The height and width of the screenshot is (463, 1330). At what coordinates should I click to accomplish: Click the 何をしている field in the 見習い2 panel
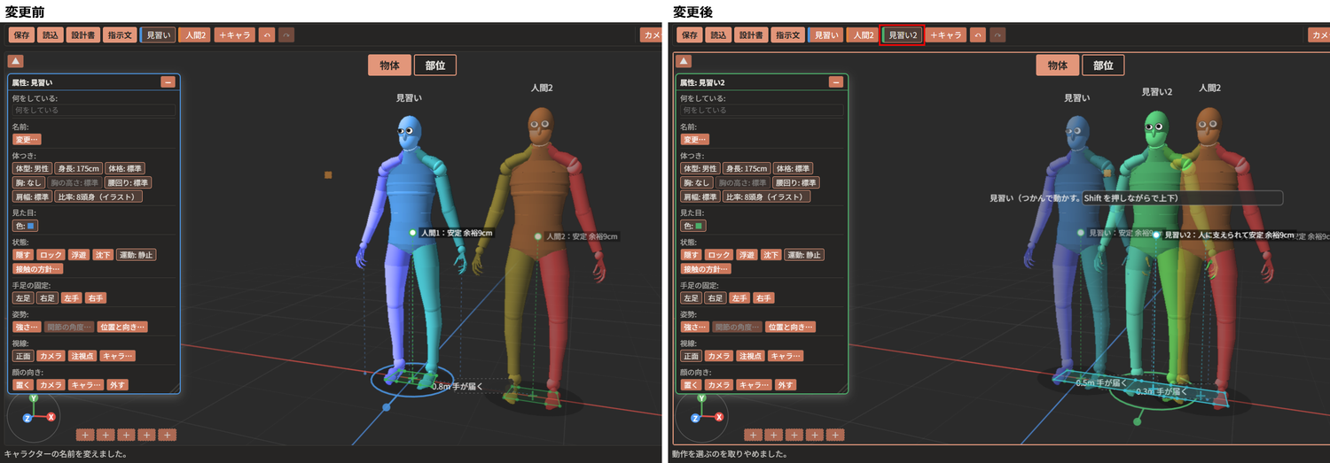point(762,111)
